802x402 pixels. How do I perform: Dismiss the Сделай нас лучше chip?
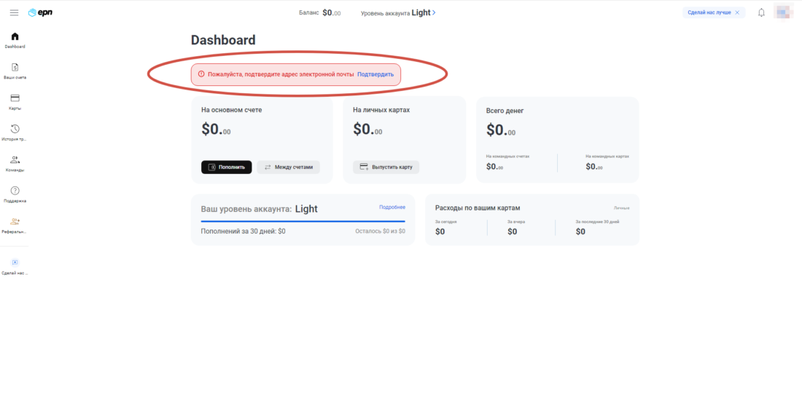737,12
